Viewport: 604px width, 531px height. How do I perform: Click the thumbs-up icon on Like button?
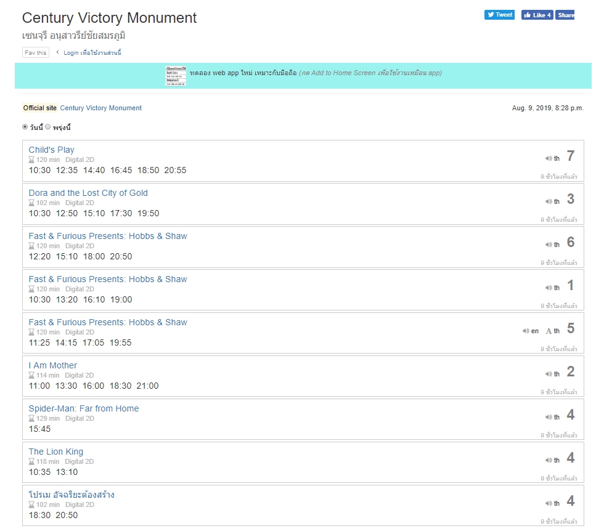[x=528, y=15]
